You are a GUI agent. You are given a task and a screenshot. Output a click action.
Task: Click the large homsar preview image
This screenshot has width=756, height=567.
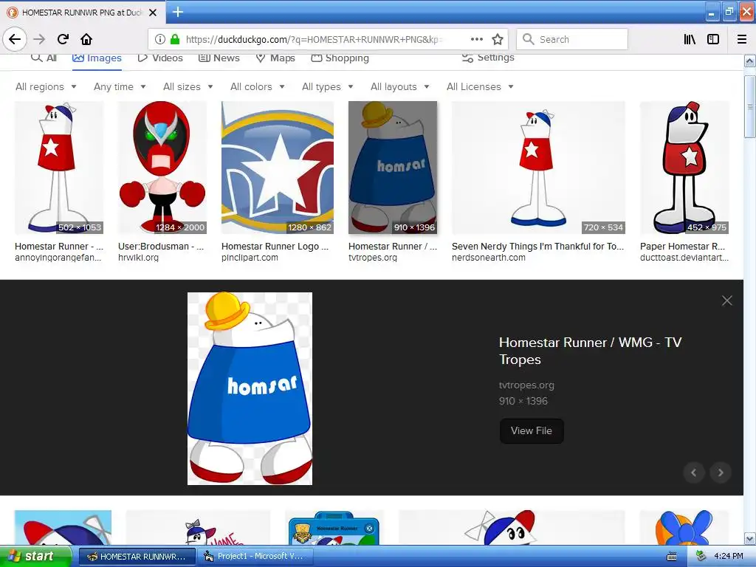click(250, 388)
